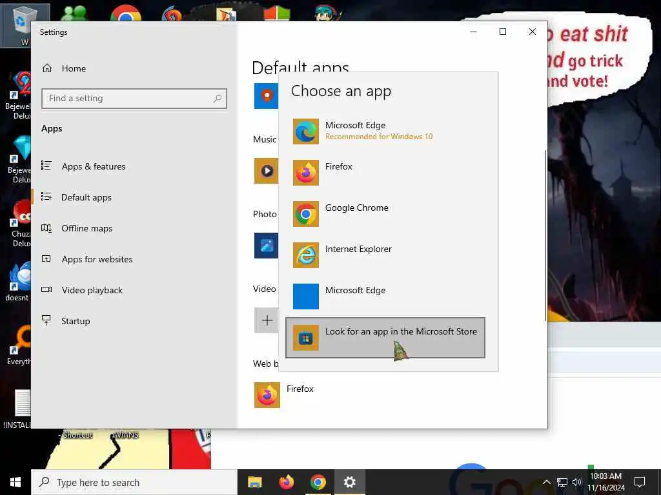Click the network icon in system tray
661x495 pixels.
[x=562, y=482]
